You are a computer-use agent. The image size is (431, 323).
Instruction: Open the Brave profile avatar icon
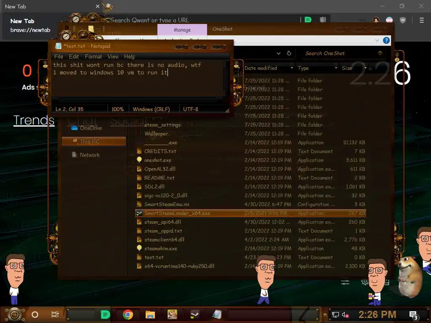(x=376, y=20)
